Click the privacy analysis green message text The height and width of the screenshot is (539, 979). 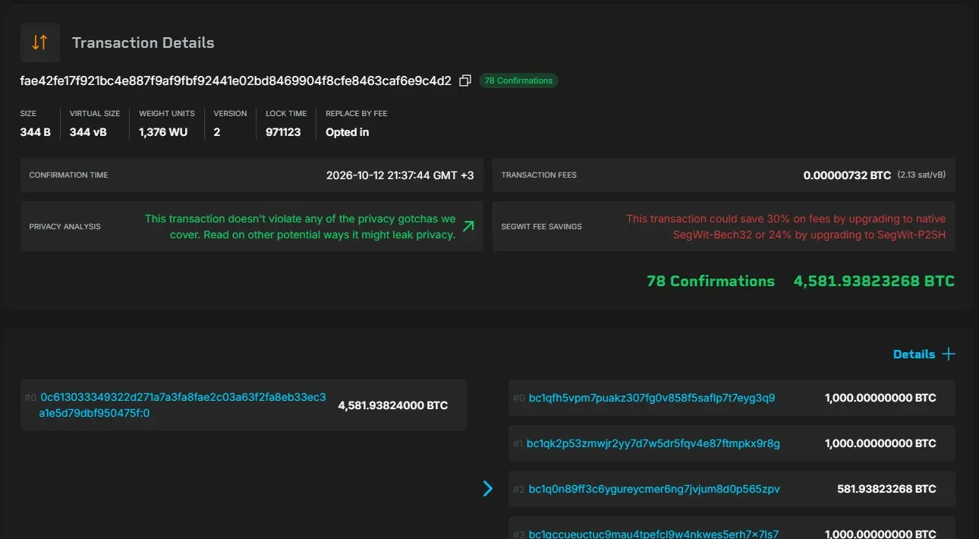[x=300, y=226]
